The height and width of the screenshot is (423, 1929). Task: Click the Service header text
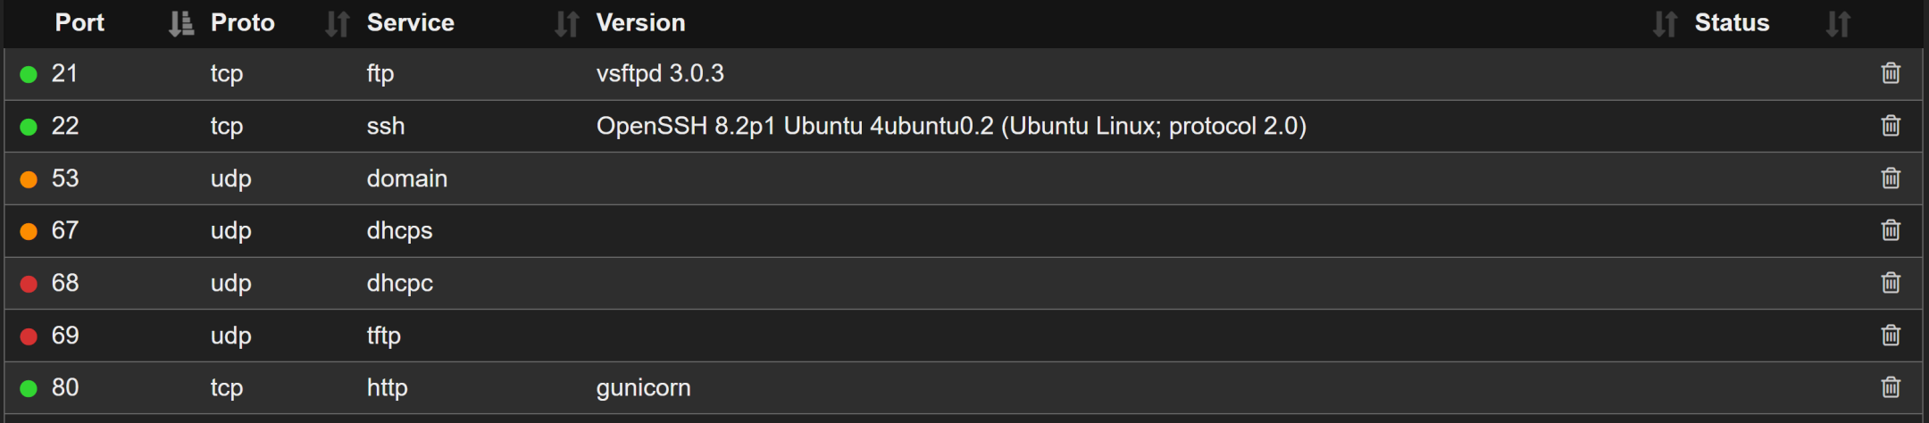(x=410, y=23)
